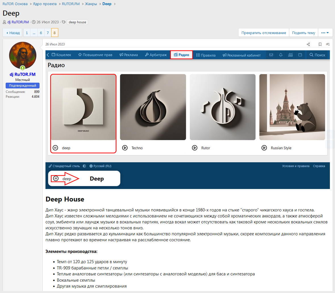Play the Techno radio station
The width and height of the screenshot is (335, 293).
pos(125,148)
